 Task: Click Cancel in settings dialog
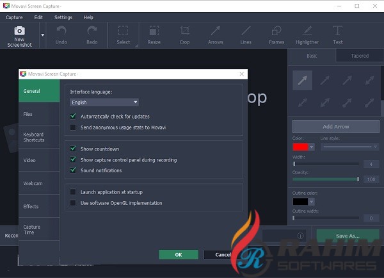[223, 254]
